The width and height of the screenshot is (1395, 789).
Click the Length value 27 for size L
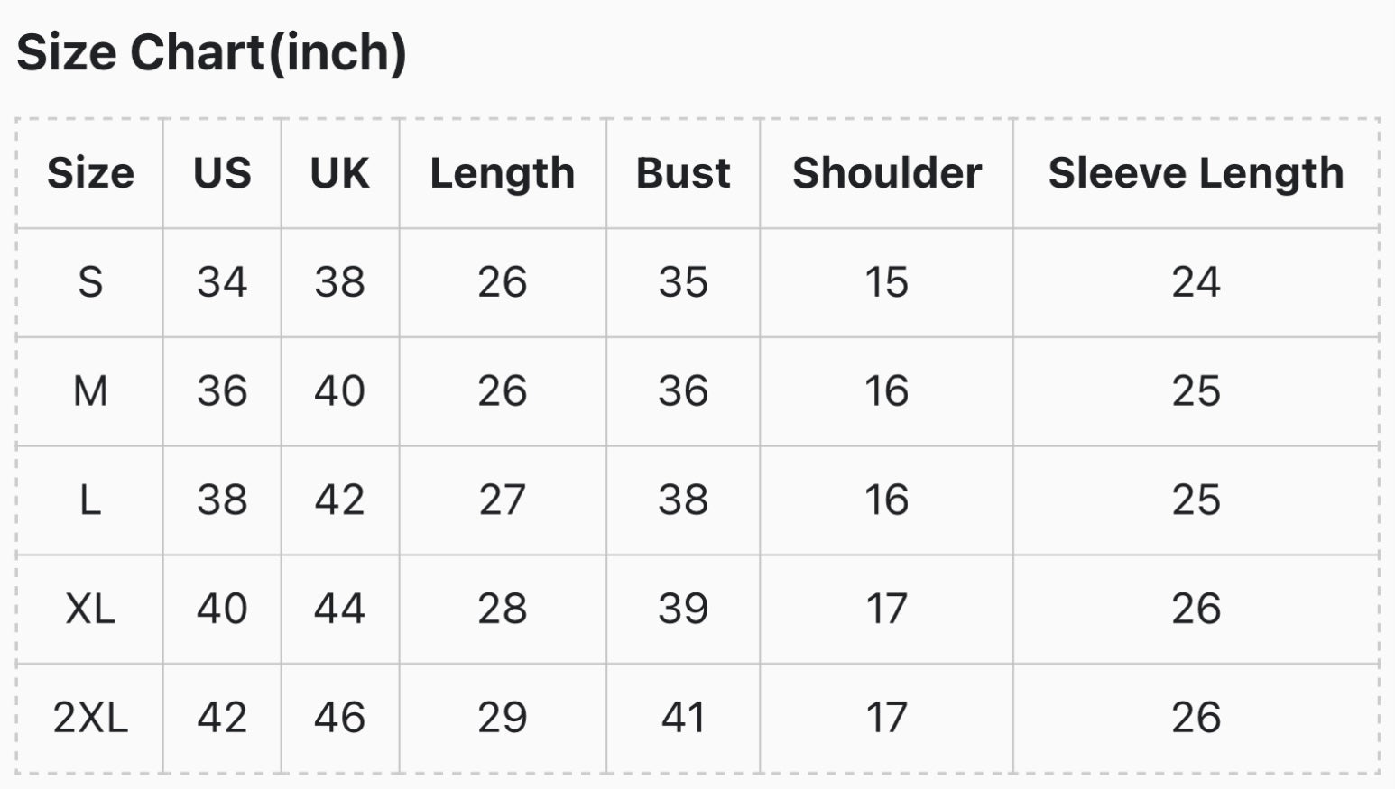pos(503,500)
